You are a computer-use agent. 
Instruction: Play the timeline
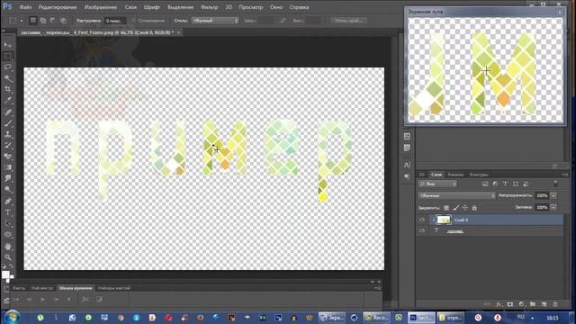pyautogui.click(x=42, y=300)
